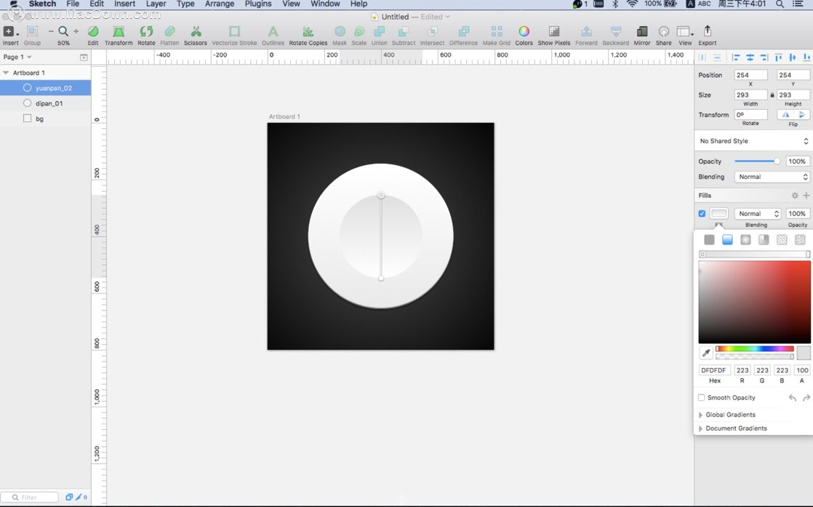The width and height of the screenshot is (813, 507).
Task: Select the Scissors tool
Action: [196, 32]
